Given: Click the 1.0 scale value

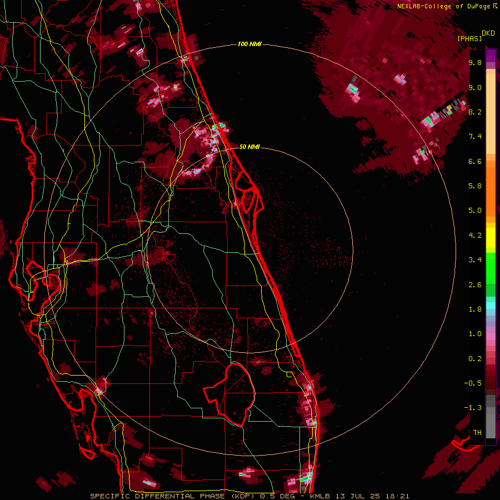Looking at the screenshot, I should coord(475,334).
